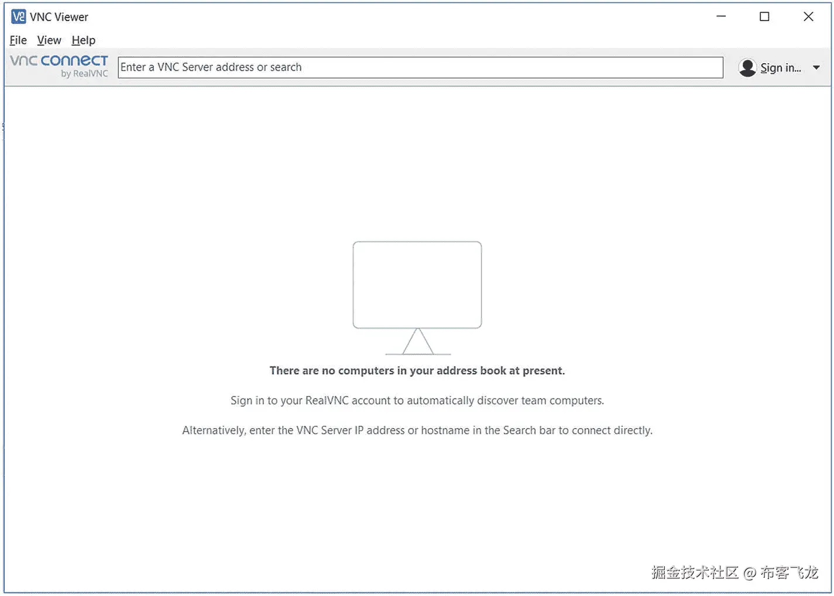Viewport: 834px width, 596px height.
Task: Expand the Sign in dropdown arrow
Action: pos(816,67)
